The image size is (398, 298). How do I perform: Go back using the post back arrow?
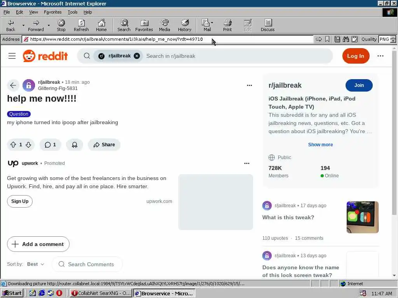(x=13, y=85)
